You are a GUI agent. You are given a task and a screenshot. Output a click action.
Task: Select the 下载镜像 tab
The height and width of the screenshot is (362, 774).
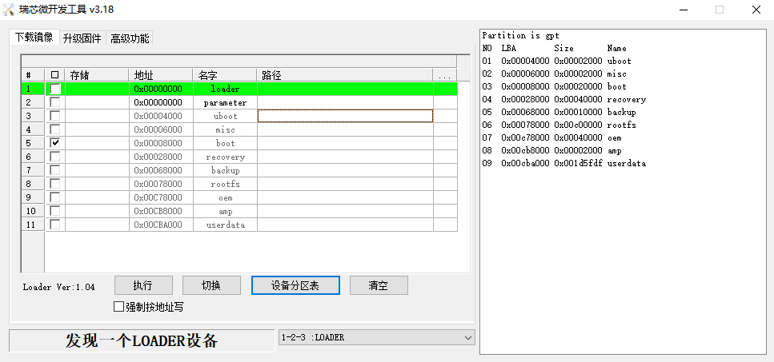[x=34, y=38]
